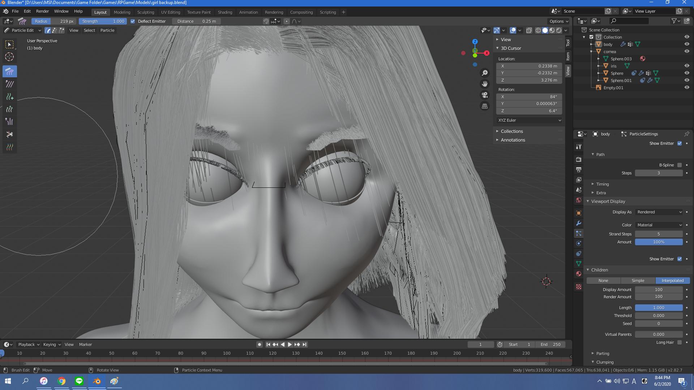
Task: Hide Empty.001 in the outliner
Action: [687, 87]
